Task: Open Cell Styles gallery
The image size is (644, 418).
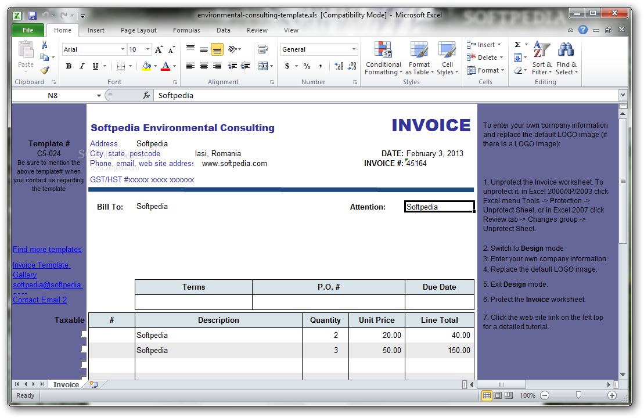Action: [x=447, y=58]
